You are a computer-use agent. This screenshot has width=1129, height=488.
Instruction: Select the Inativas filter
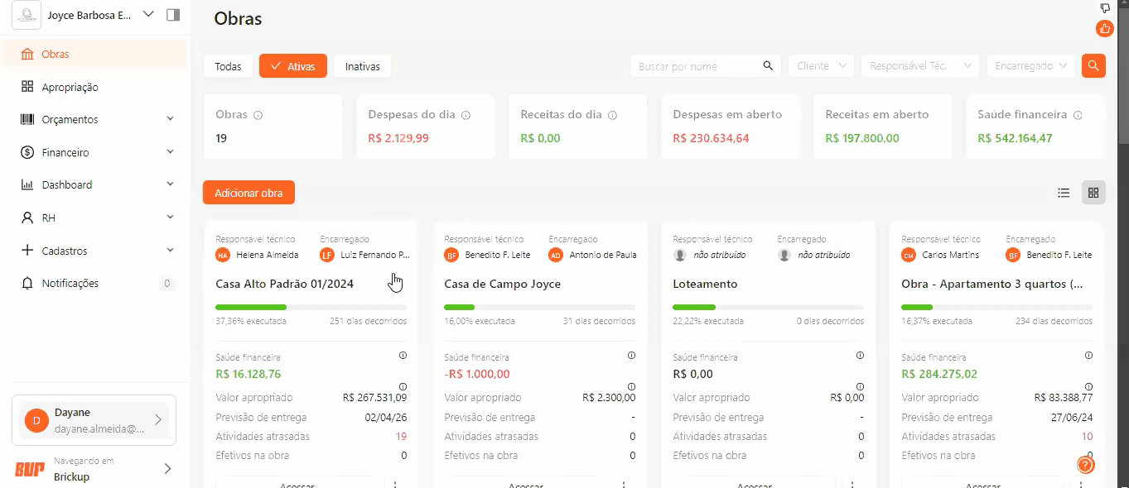(362, 66)
